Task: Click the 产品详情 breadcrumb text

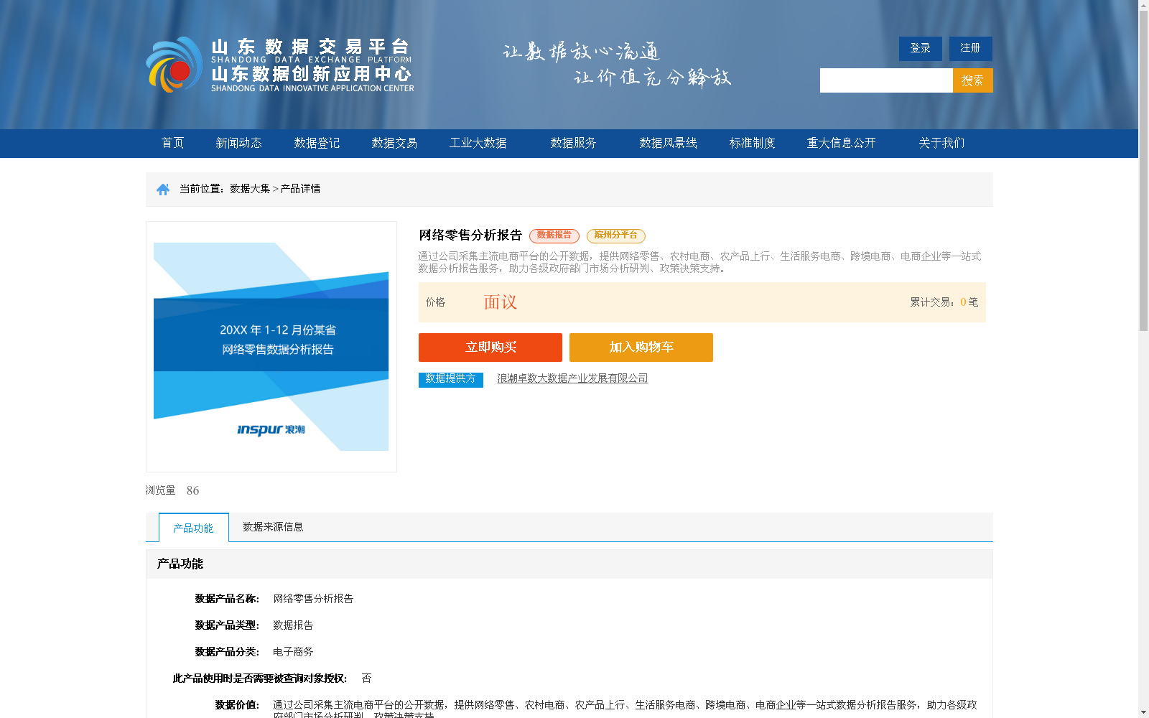Action: pyautogui.click(x=300, y=189)
